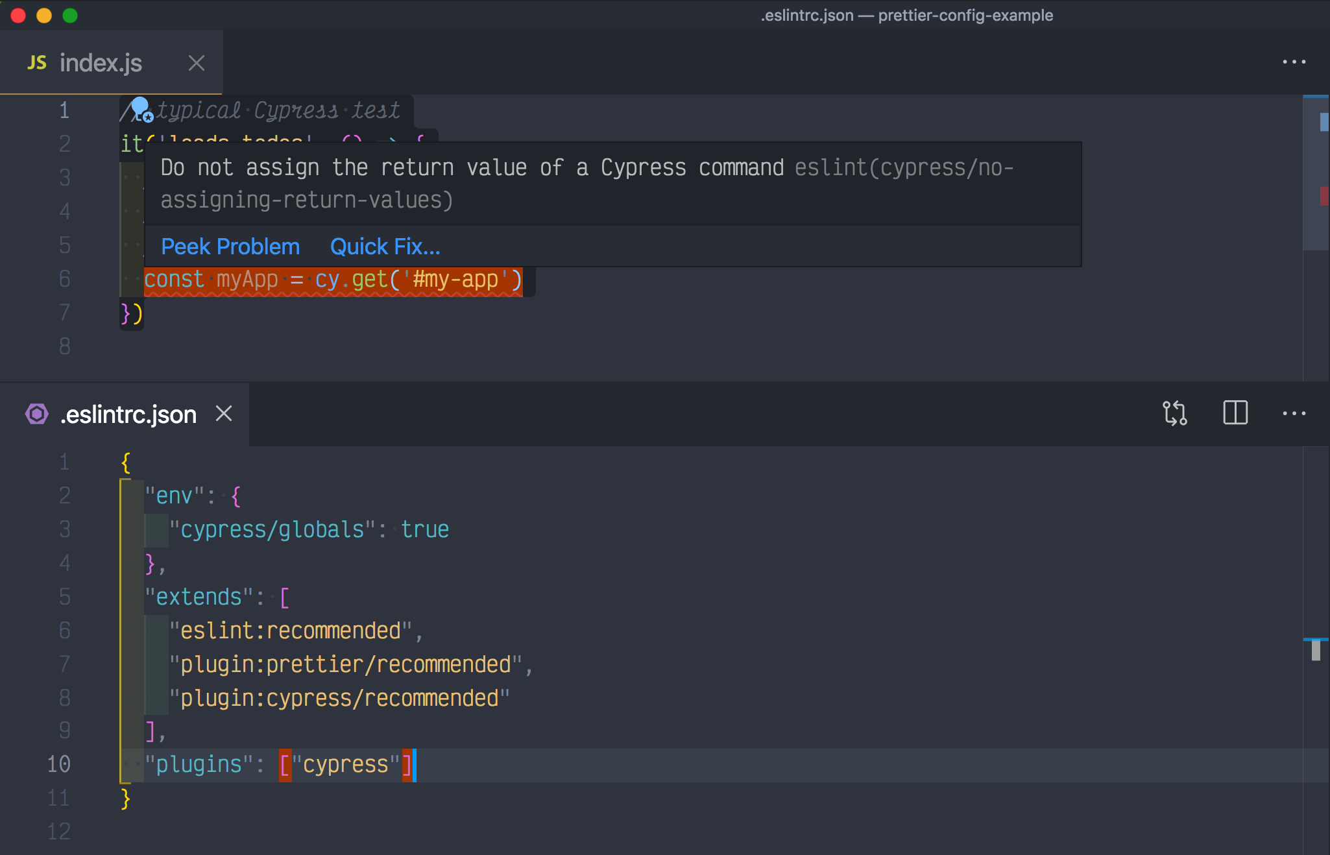The width and height of the screenshot is (1330, 855).
Task: Click the scrollbar marker in .eslintrc.json editor
Action: point(1316,650)
